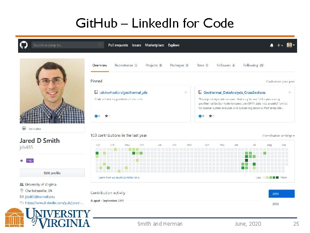Click the geothermal_pfa repository icon
310x233 pixels.
[x=96, y=92]
